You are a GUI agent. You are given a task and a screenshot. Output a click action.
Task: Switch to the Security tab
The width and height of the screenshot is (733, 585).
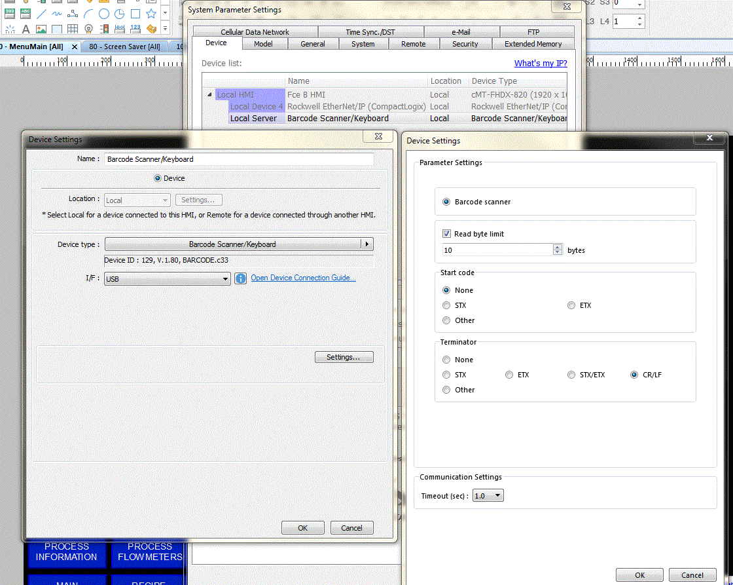pyautogui.click(x=465, y=44)
